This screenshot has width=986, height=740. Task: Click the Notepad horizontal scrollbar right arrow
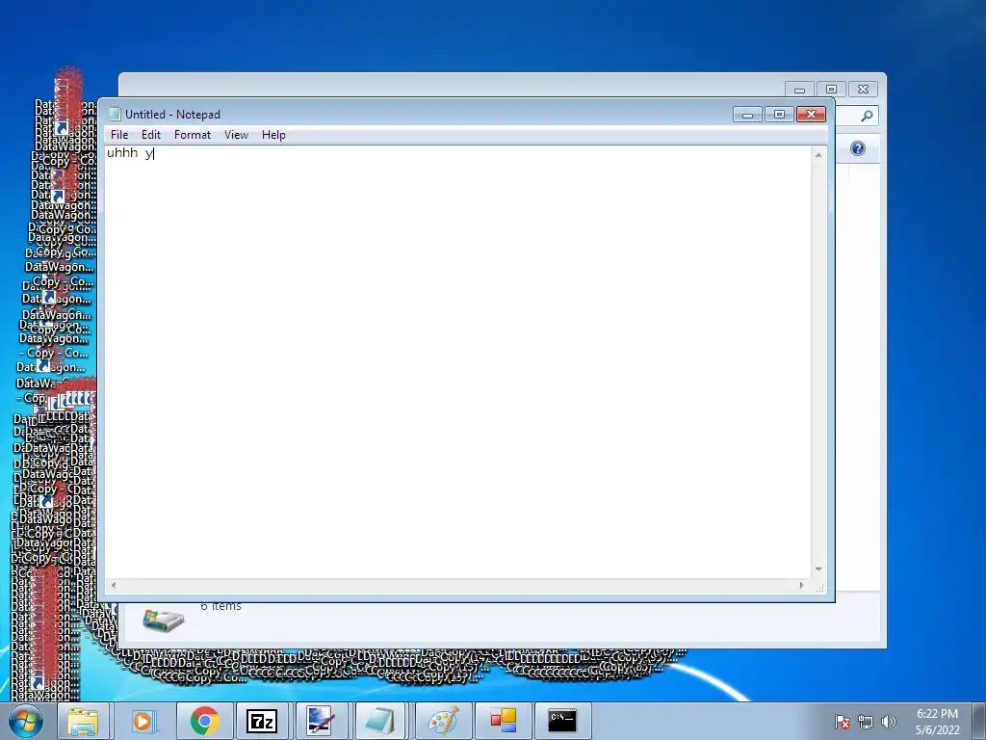tap(801, 585)
